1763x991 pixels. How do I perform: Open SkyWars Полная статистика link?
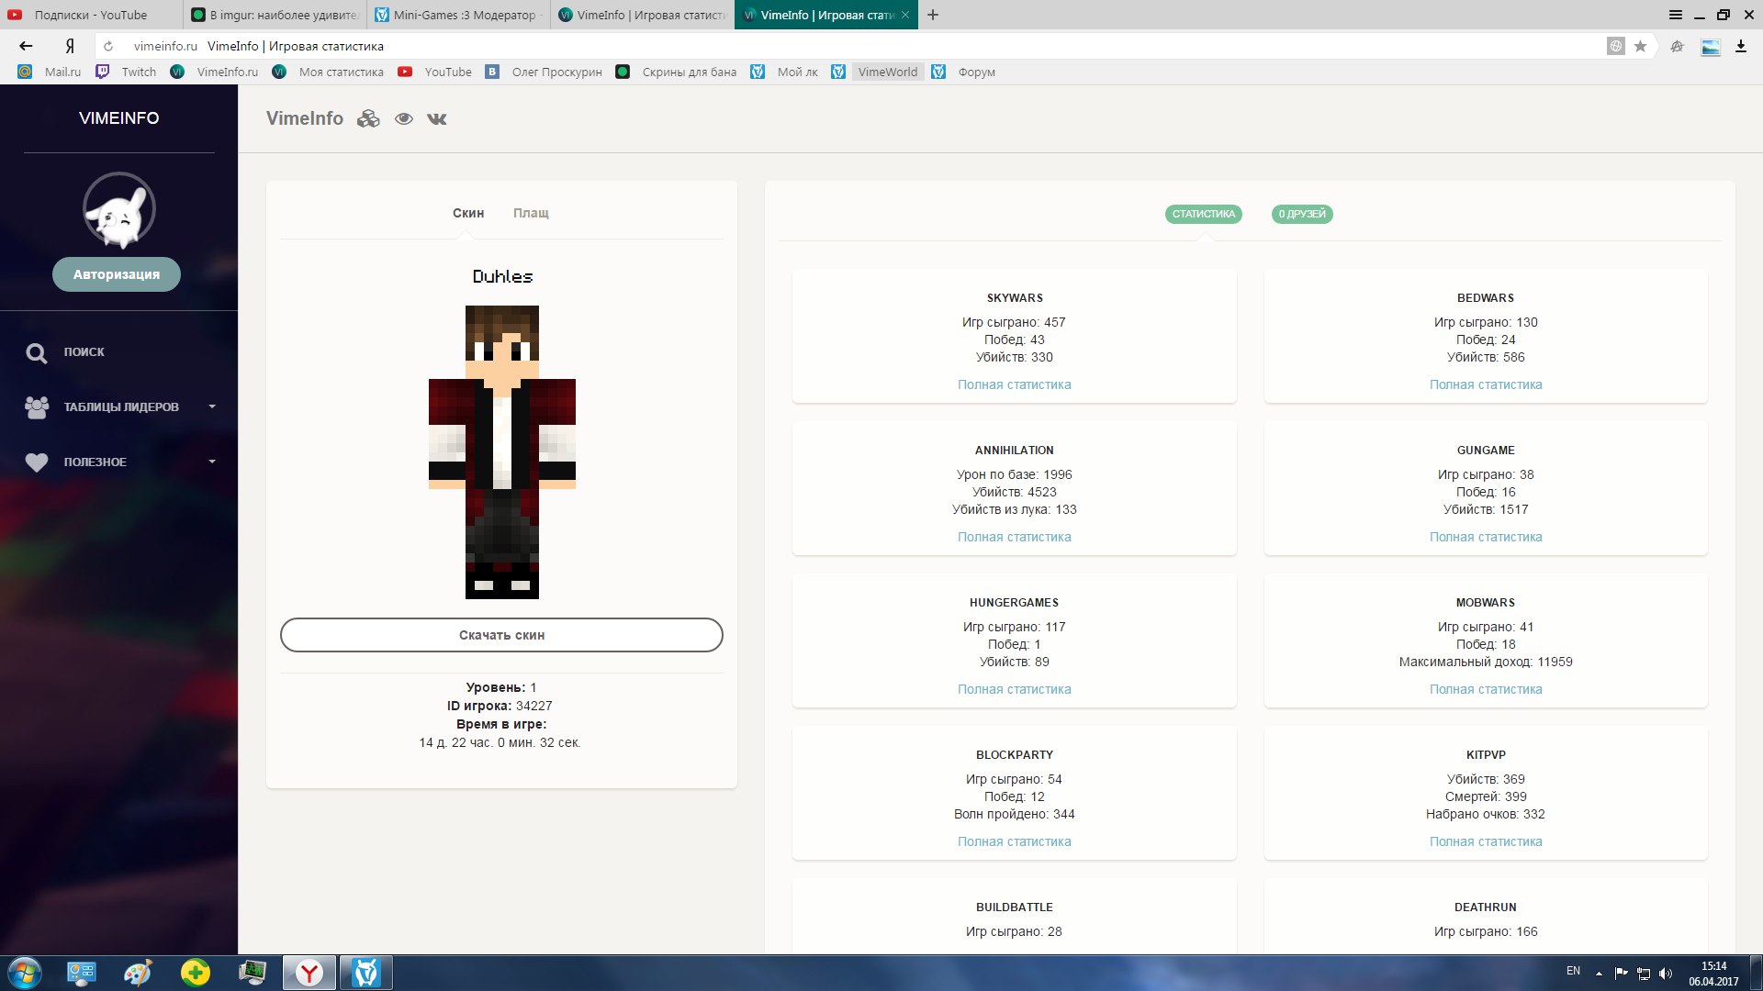tap(1015, 384)
